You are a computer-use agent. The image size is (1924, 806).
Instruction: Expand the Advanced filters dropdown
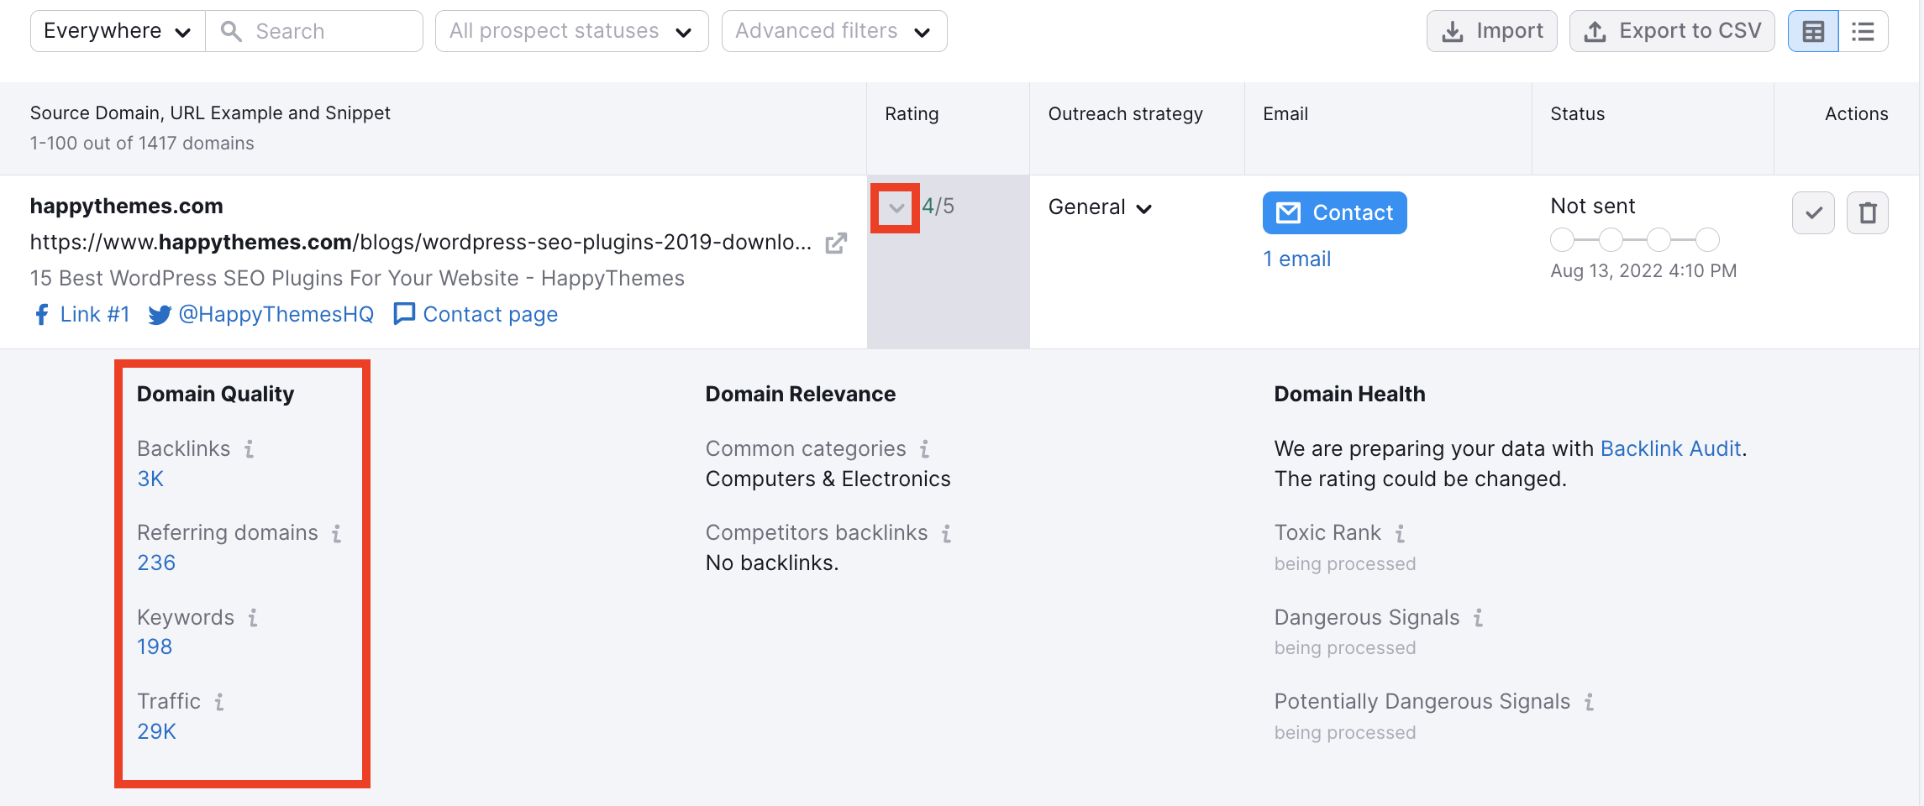834,31
